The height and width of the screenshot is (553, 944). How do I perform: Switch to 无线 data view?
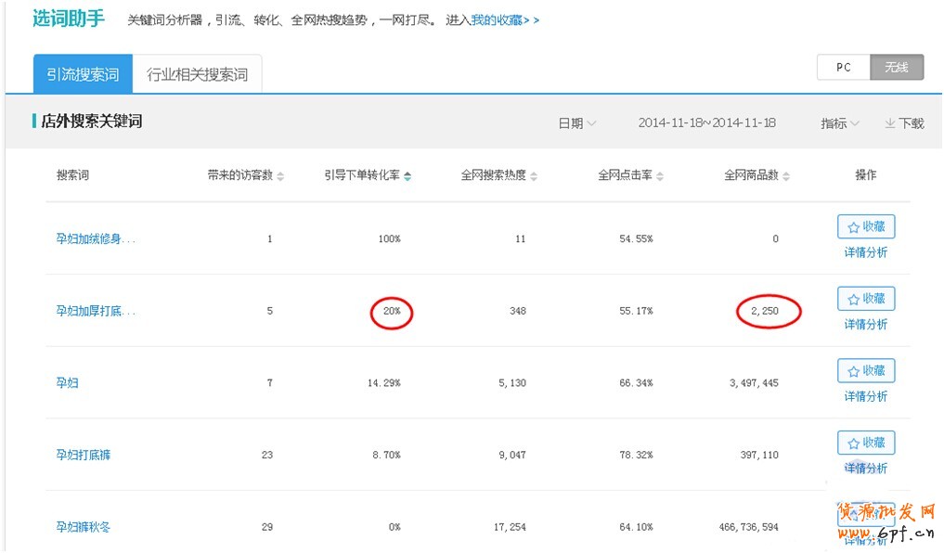point(897,68)
